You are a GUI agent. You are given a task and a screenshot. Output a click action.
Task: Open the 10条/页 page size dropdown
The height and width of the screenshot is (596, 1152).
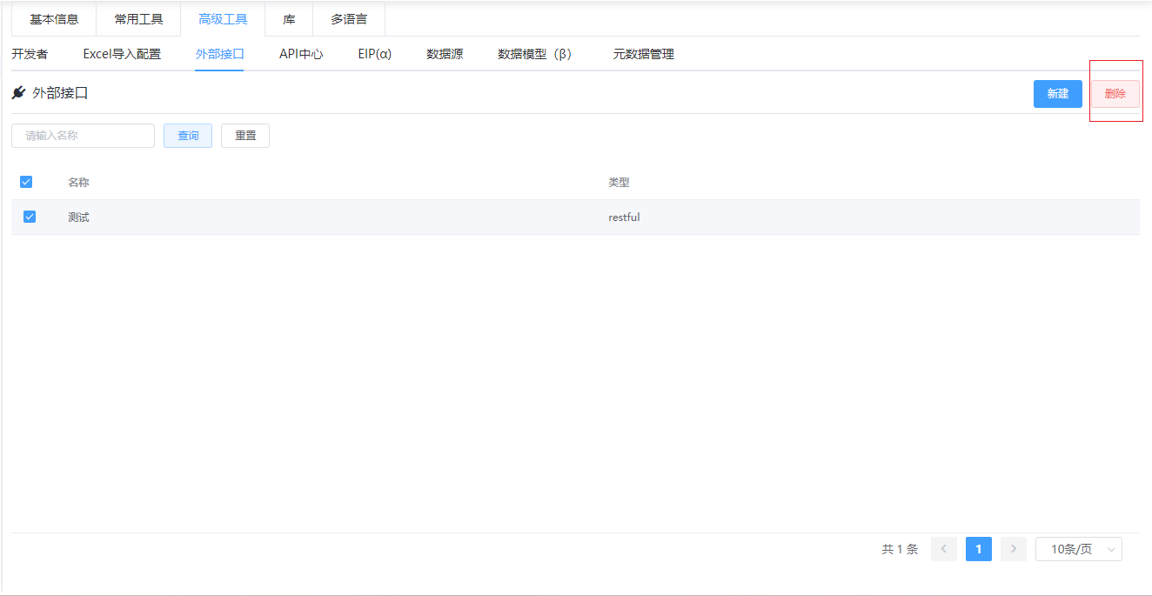tap(1079, 549)
